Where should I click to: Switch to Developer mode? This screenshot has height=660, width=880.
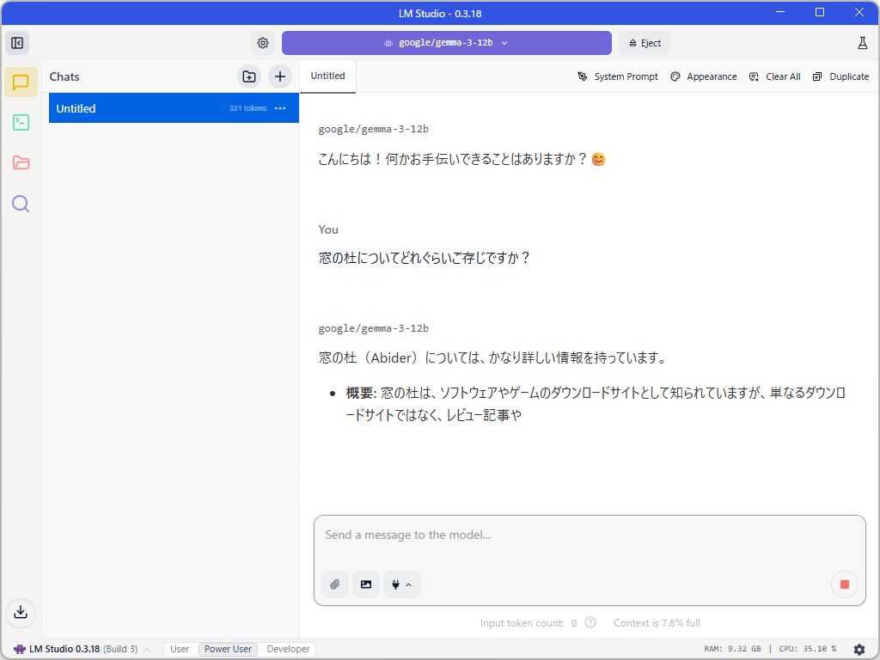pyautogui.click(x=287, y=649)
